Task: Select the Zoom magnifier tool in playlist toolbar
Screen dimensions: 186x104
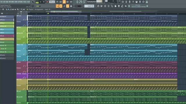Action: pyautogui.click(x=22, y=9)
